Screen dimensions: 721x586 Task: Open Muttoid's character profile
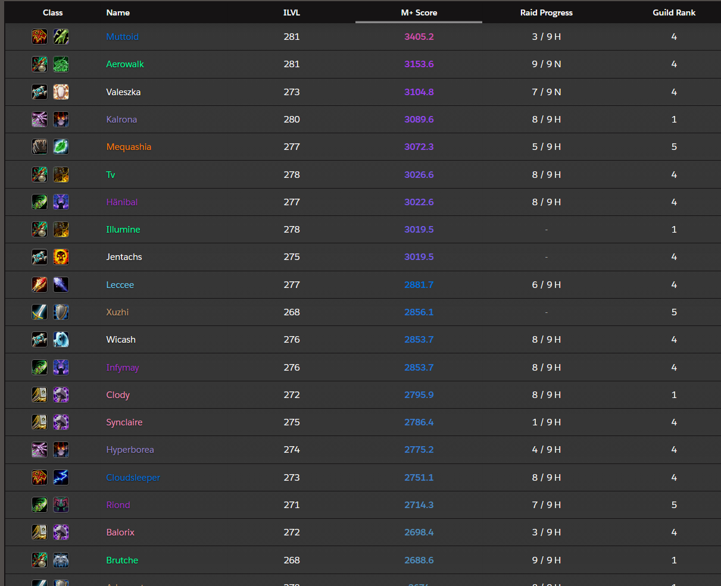click(122, 37)
